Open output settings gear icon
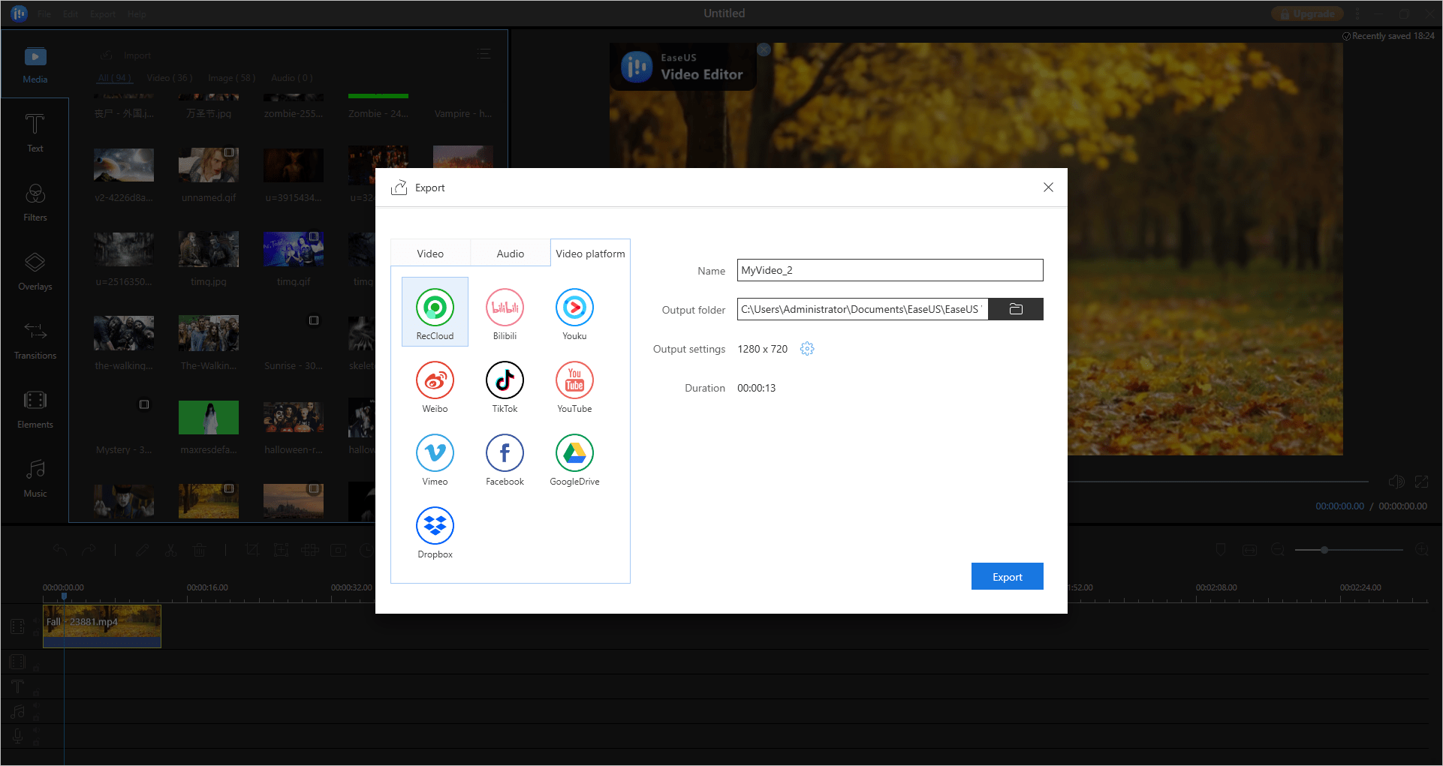Image resolution: width=1443 pixels, height=766 pixels. 807,349
